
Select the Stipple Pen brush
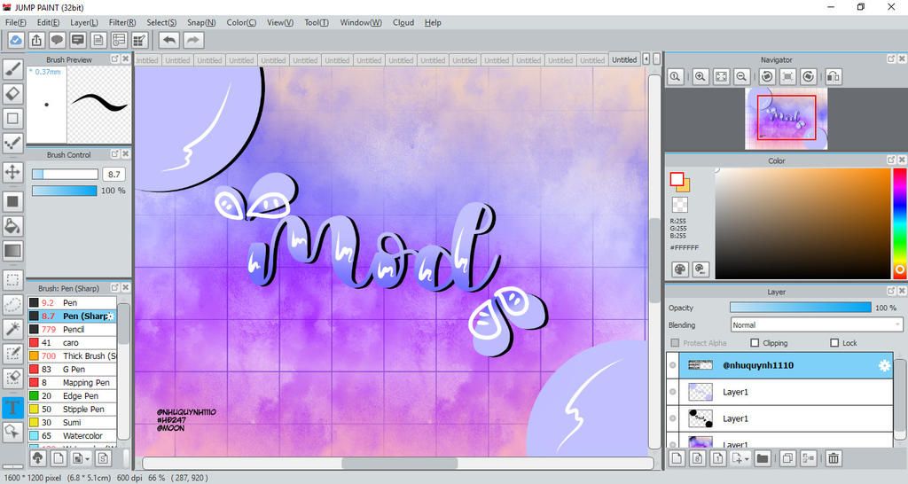tap(73, 410)
